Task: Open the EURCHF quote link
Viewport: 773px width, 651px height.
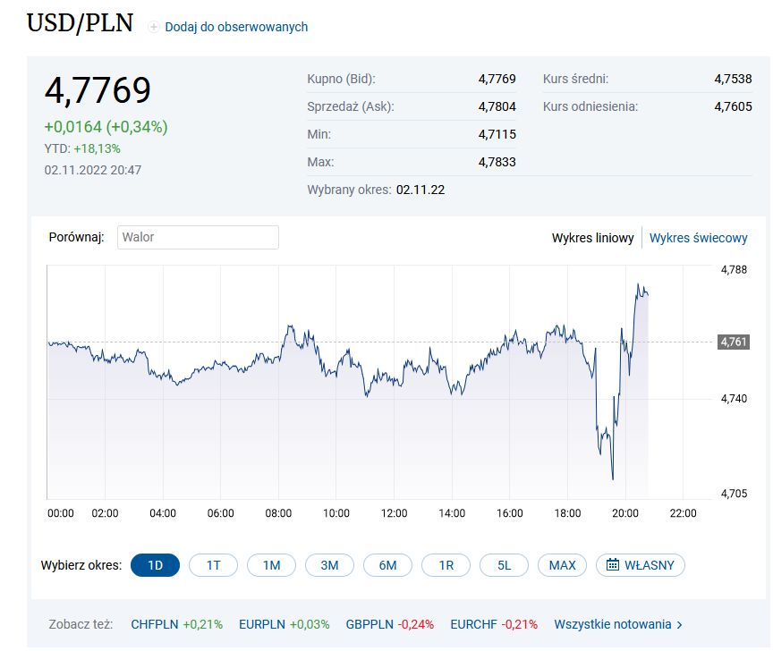Action: click(x=472, y=624)
